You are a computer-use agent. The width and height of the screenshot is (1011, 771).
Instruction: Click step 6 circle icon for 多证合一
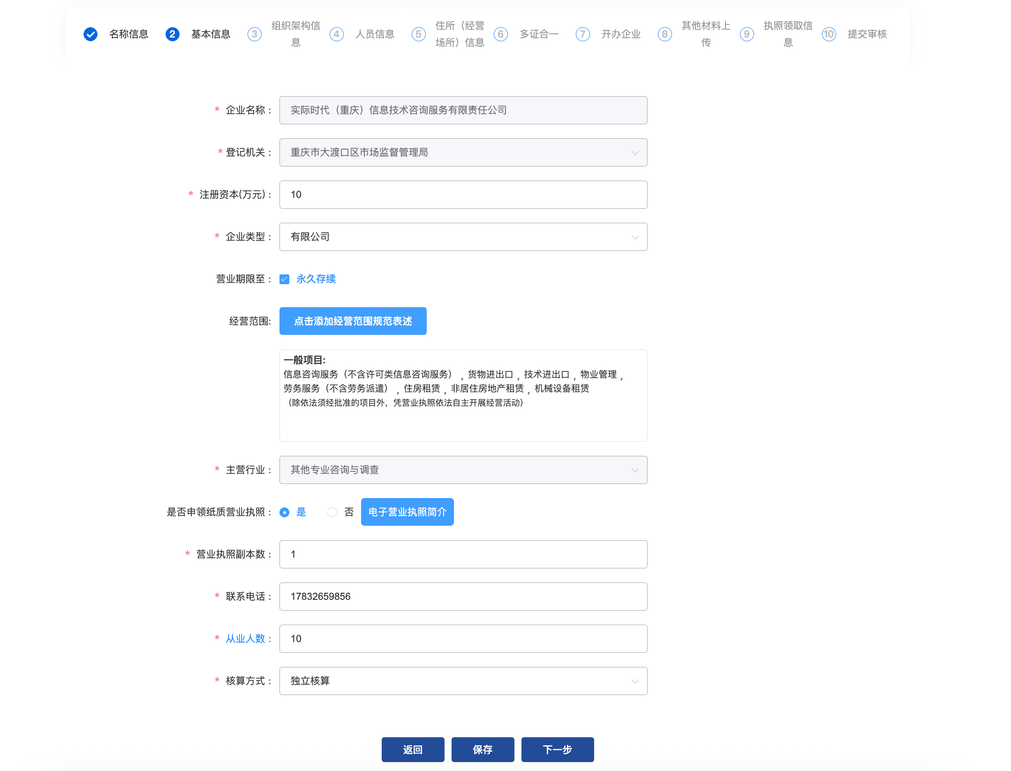(x=500, y=34)
